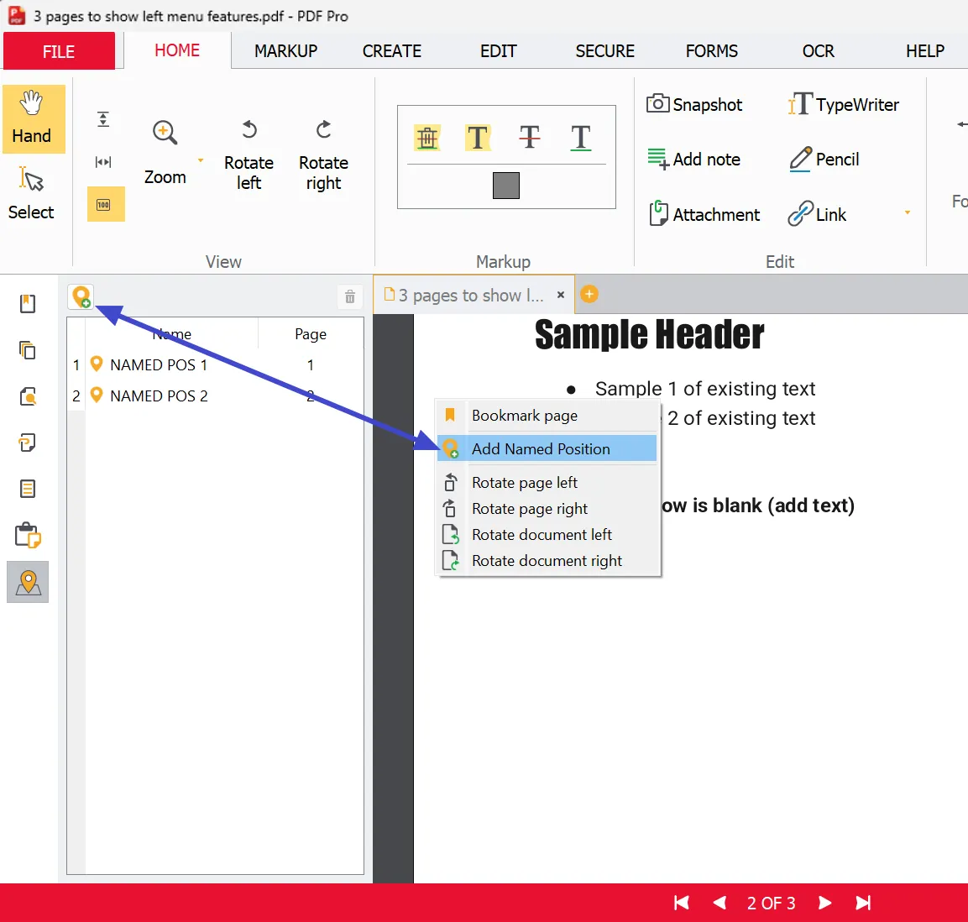Click the Zoom magnifier tool

165,152
